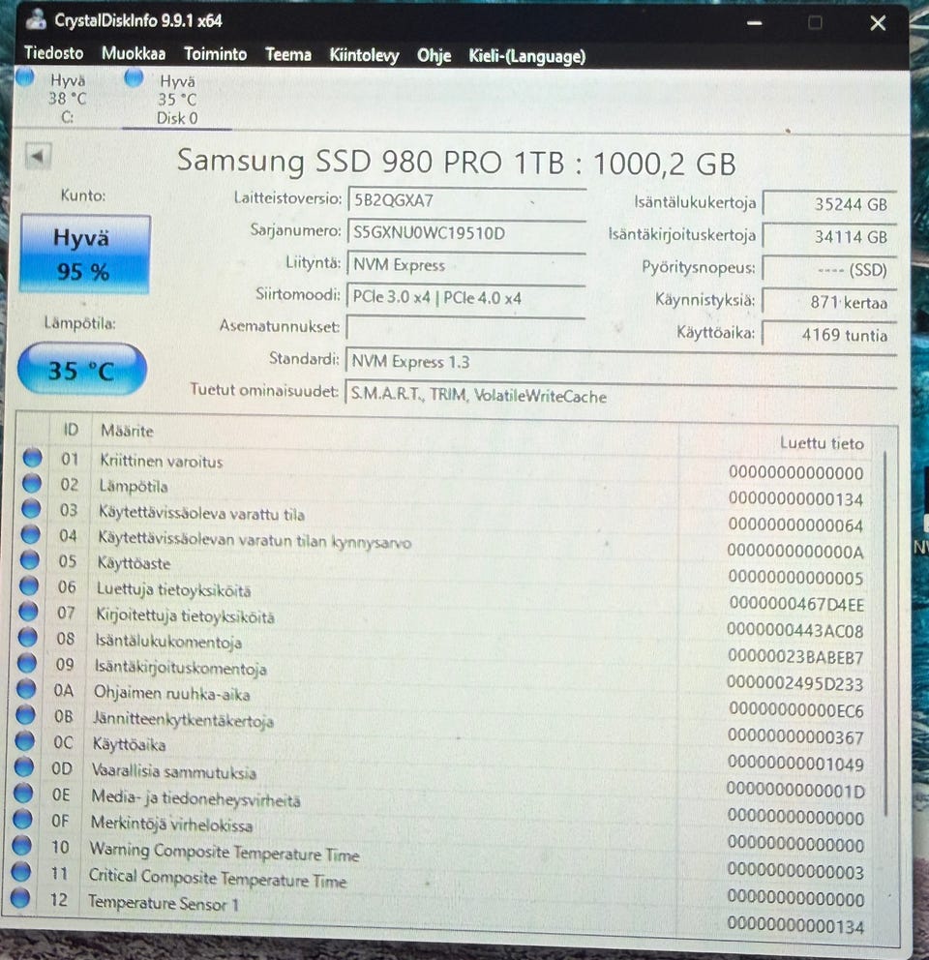Click the Isäntälukukertoja value 35244 GB
The width and height of the screenshot is (929, 960).
click(829, 204)
